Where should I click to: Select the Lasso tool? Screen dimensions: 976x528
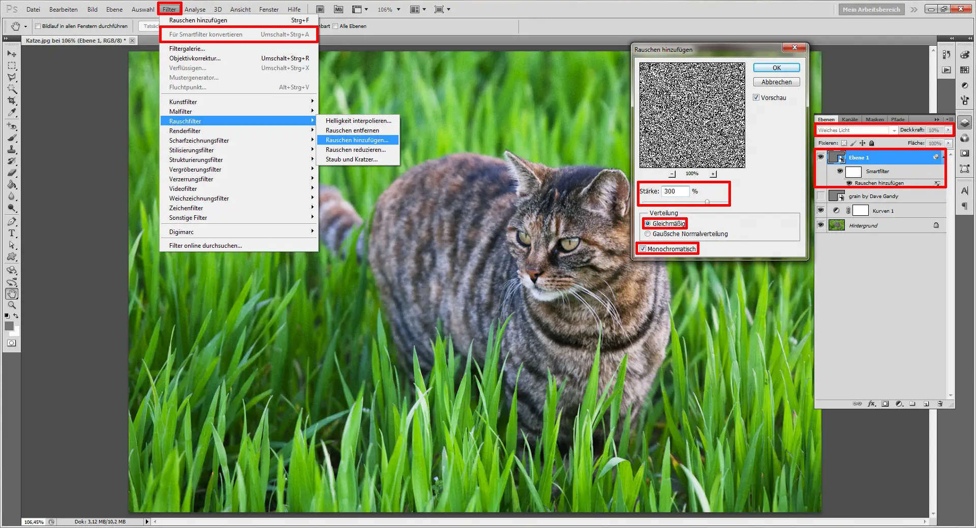point(11,77)
